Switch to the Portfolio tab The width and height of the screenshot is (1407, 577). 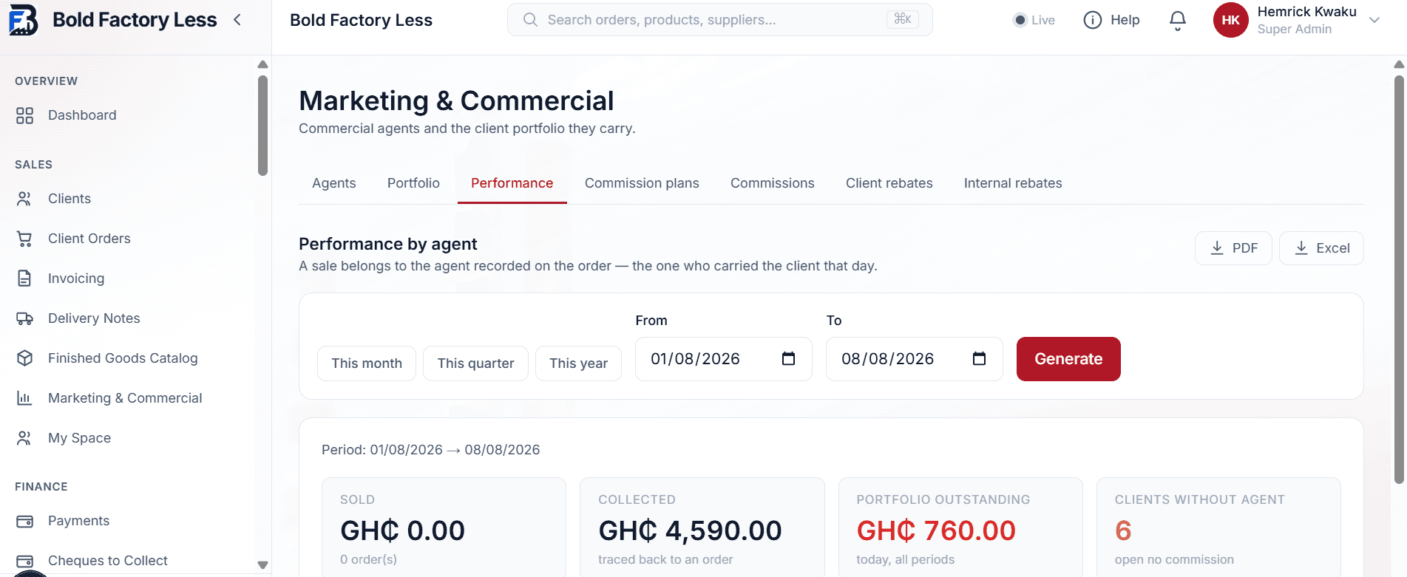(x=413, y=183)
